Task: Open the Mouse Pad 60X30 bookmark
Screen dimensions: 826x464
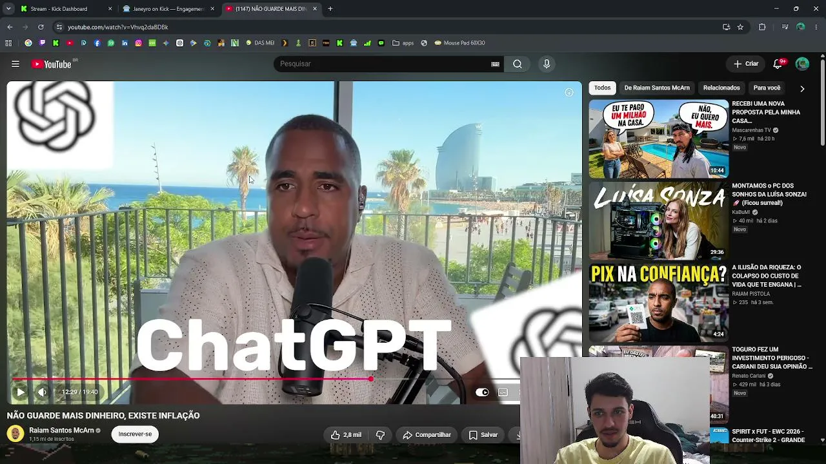Action: click(x=459, y=43)
